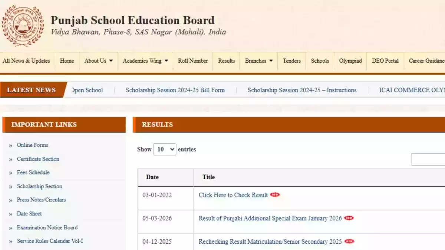The image size is (445, 250).
Task: Open the Olympiad page
Action: coord(350,61)
